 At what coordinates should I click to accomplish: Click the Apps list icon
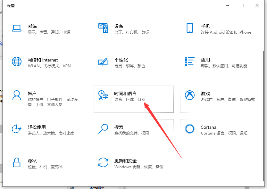[190, 62]
